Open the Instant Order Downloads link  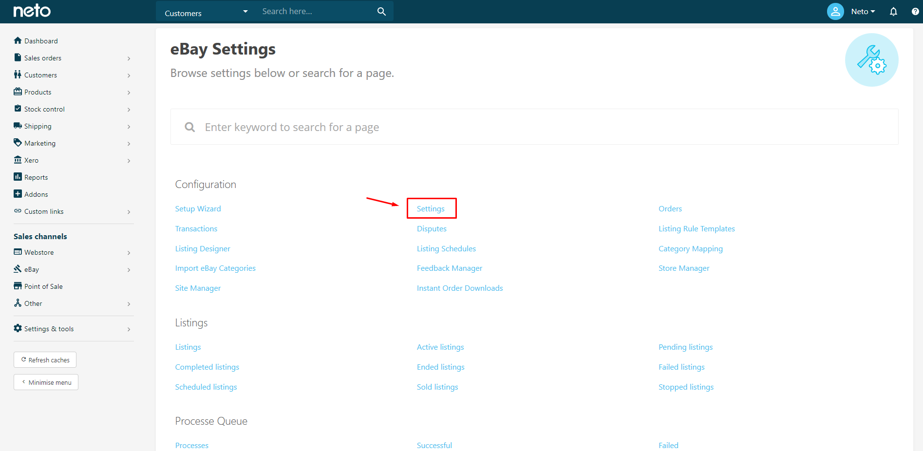(460, 288)
